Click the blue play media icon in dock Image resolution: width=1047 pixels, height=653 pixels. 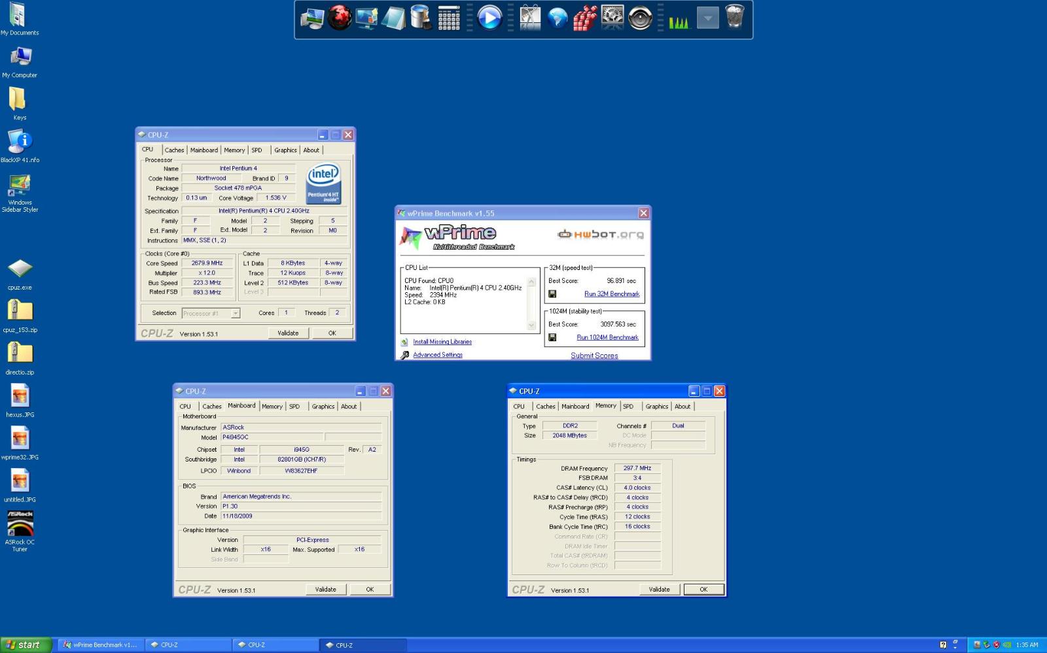489,18
